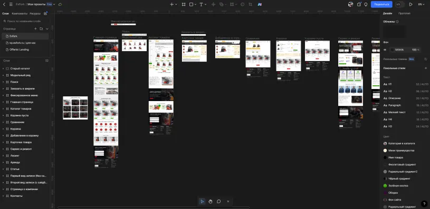The image size is (430, 209).
Task: Start presentation with the play icon
Action: tap(410, 4)
